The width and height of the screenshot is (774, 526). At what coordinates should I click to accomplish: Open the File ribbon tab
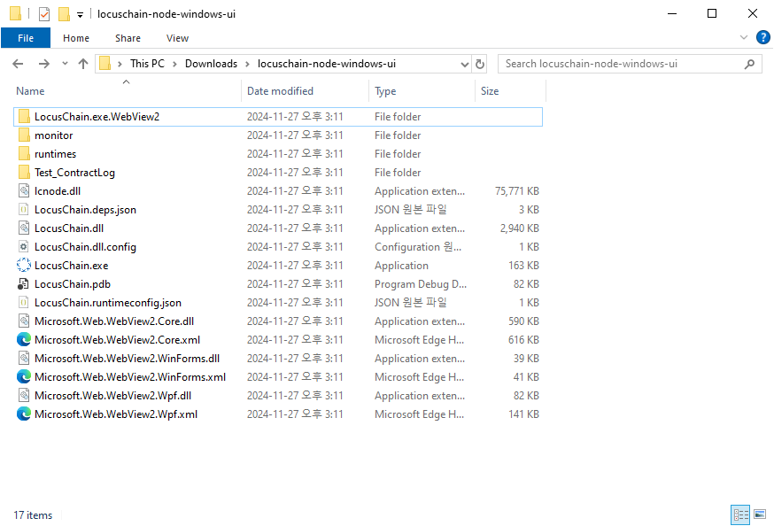click(26, 38)
